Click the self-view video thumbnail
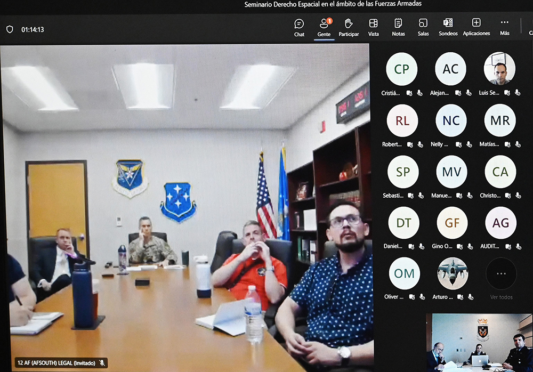533x372 pixels. (479, 342)
